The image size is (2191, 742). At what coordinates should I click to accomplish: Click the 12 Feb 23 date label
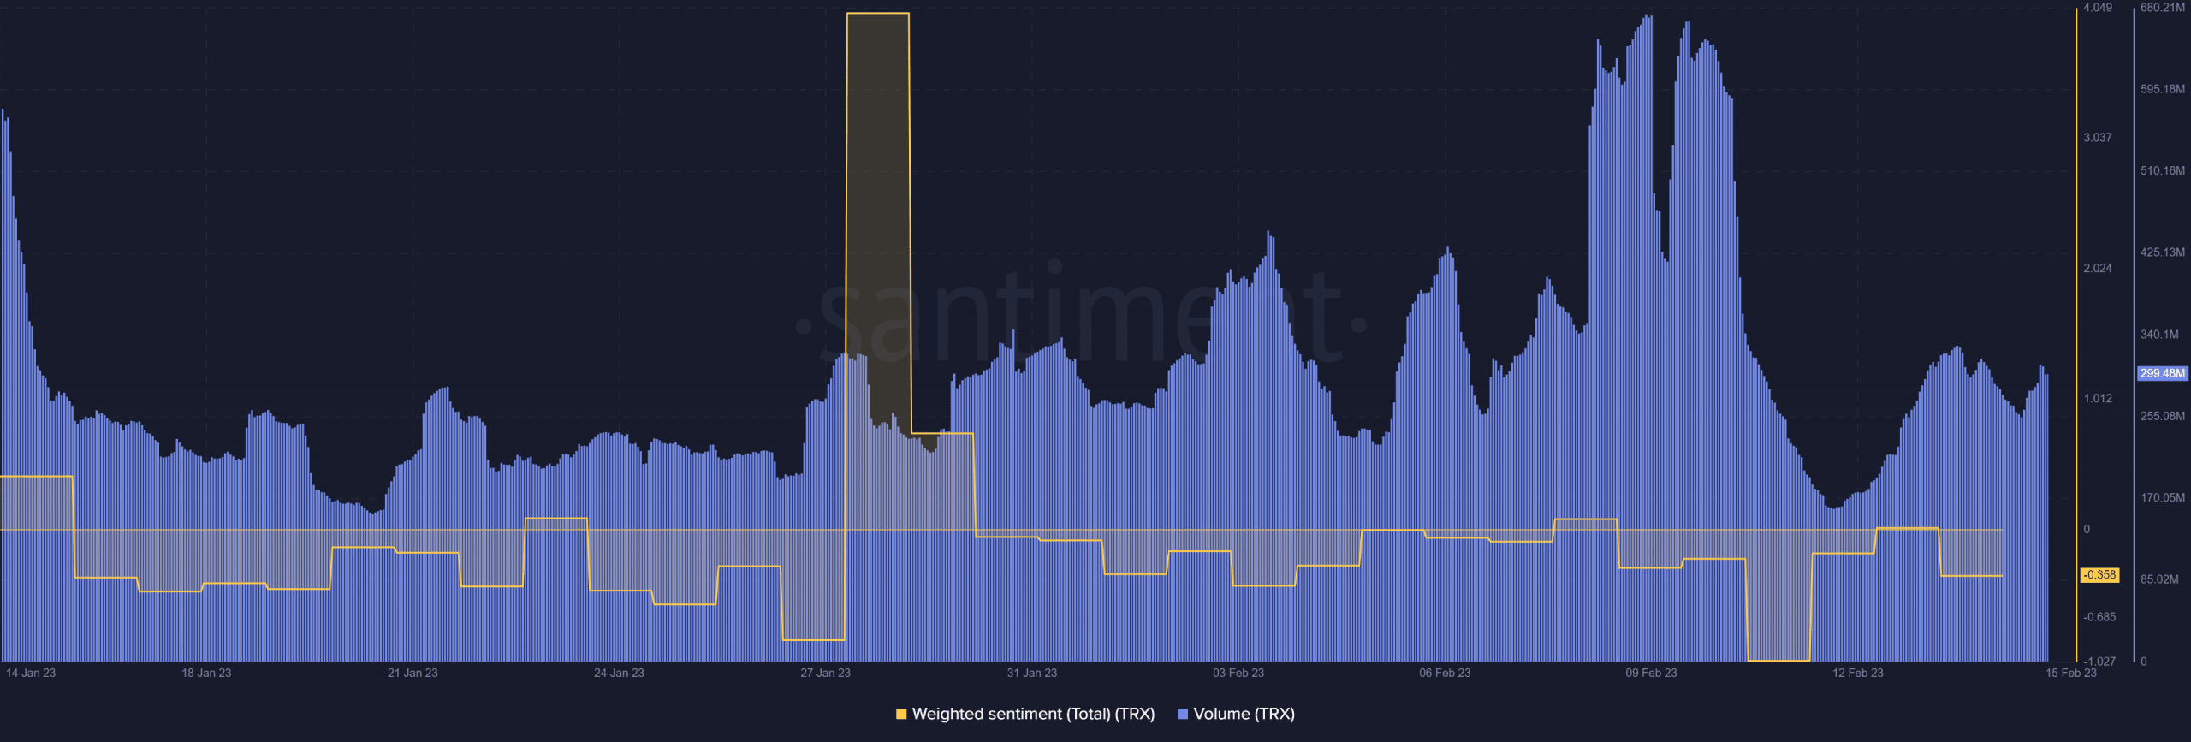[1857, 673]
